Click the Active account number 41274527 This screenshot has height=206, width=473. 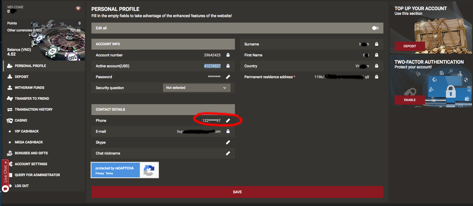pos(212,66)
